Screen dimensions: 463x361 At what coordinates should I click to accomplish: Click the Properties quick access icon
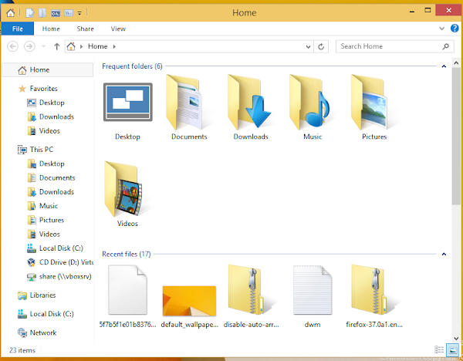[29, 12]
